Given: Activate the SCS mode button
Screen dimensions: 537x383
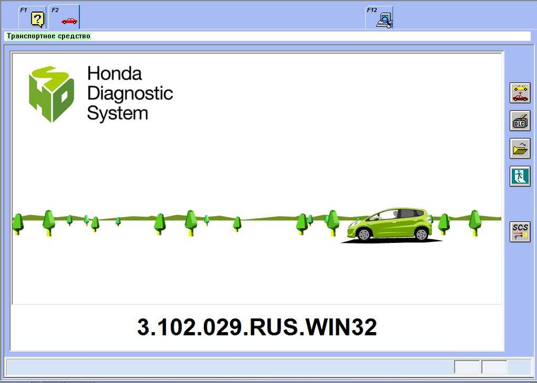Looking at the screenshot, I should pyautogui.click(x=520, y=232).
